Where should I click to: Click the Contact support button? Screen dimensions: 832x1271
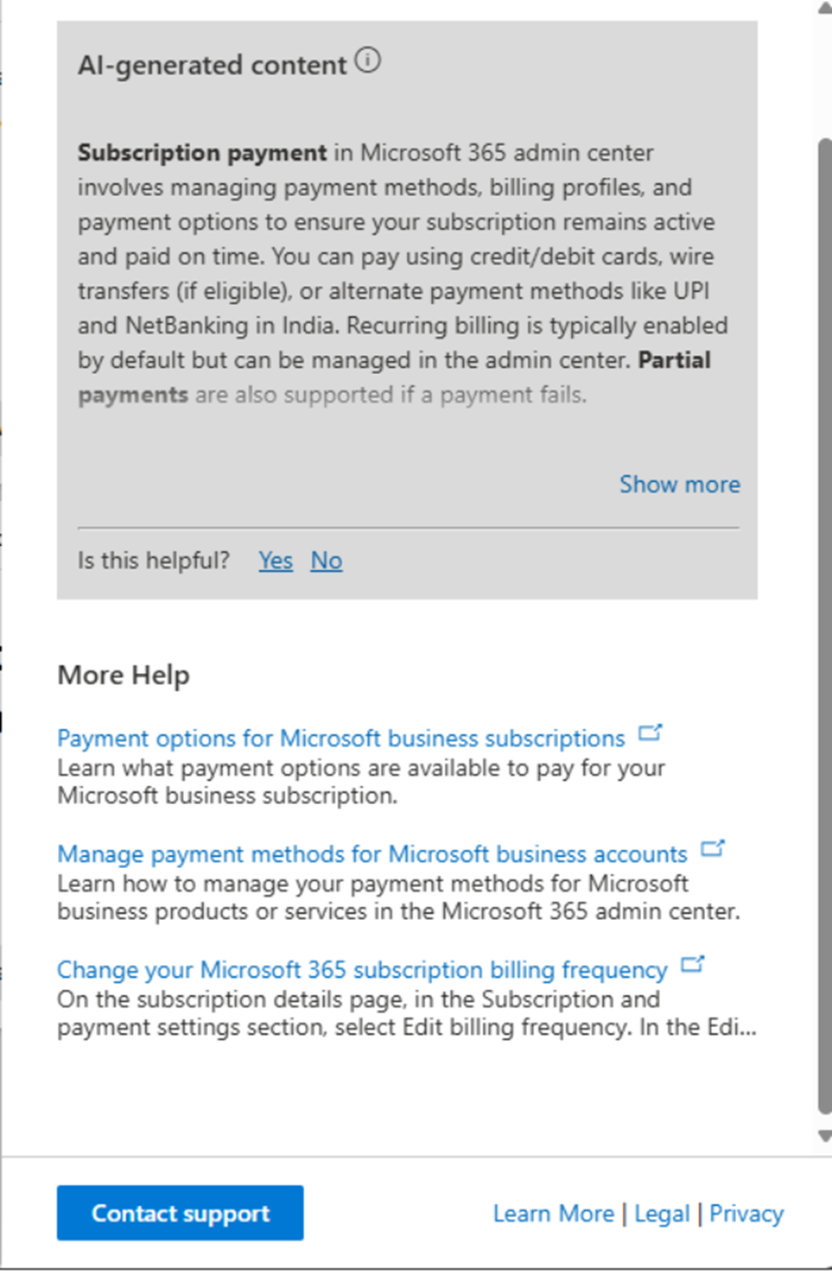pyautogui.click(x=180, y=1213)
